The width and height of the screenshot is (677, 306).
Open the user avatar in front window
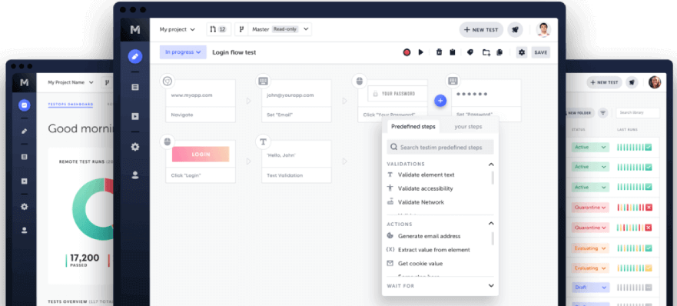pos(543,30)
